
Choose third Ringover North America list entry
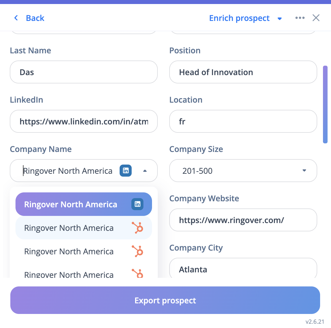click(x=69, y=251)
